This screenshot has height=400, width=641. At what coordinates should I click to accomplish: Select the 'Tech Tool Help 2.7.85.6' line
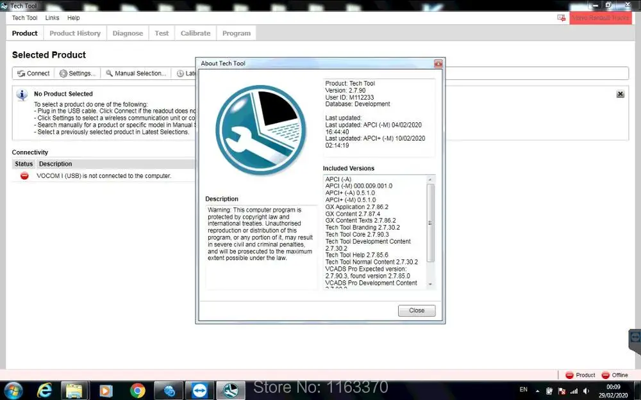[x=357, y=255]
